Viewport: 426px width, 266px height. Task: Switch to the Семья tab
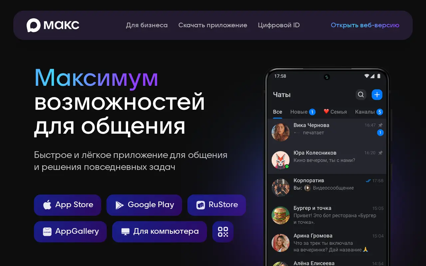335,112
